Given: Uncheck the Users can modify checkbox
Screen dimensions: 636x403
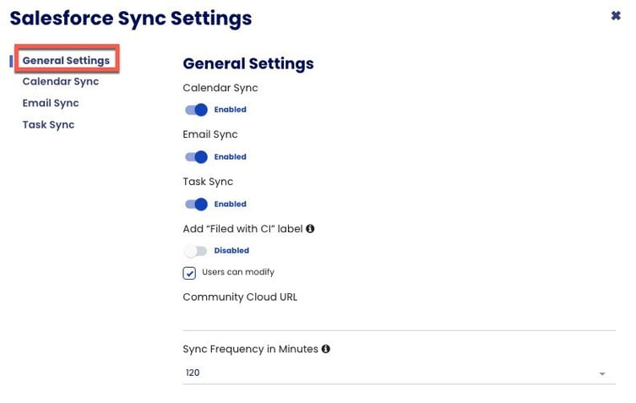Looking at the screenshot, I should click(189, 273).
